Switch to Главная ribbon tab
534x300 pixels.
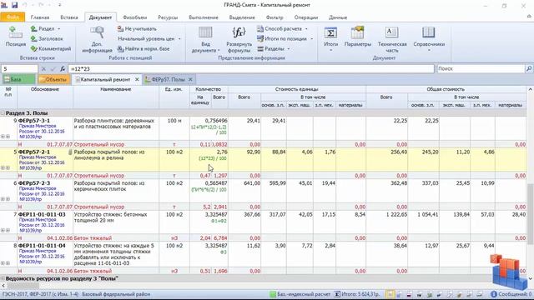click(40, 17)
